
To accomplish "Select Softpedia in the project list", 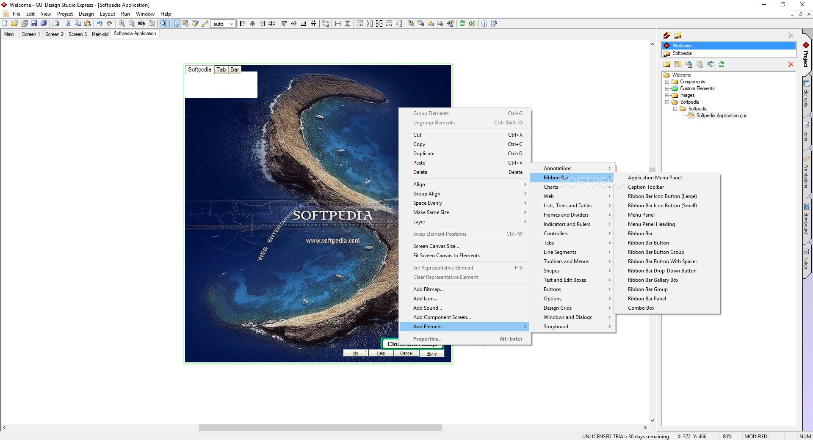I will tap(728, 53).
